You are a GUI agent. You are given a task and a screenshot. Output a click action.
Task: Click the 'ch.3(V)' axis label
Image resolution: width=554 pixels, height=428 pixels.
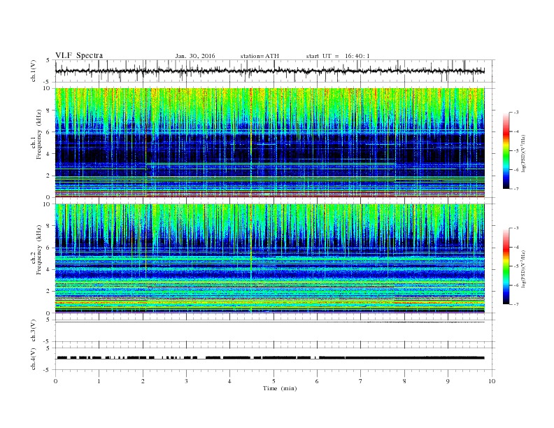click(34, 331)
